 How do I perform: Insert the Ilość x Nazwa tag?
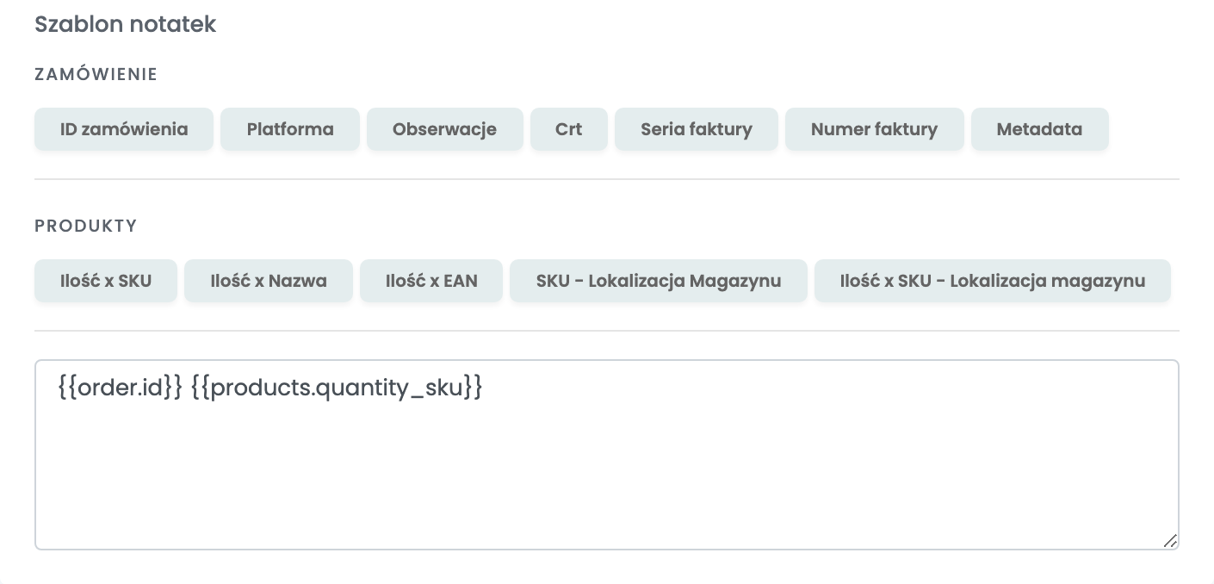coord(269,281)
